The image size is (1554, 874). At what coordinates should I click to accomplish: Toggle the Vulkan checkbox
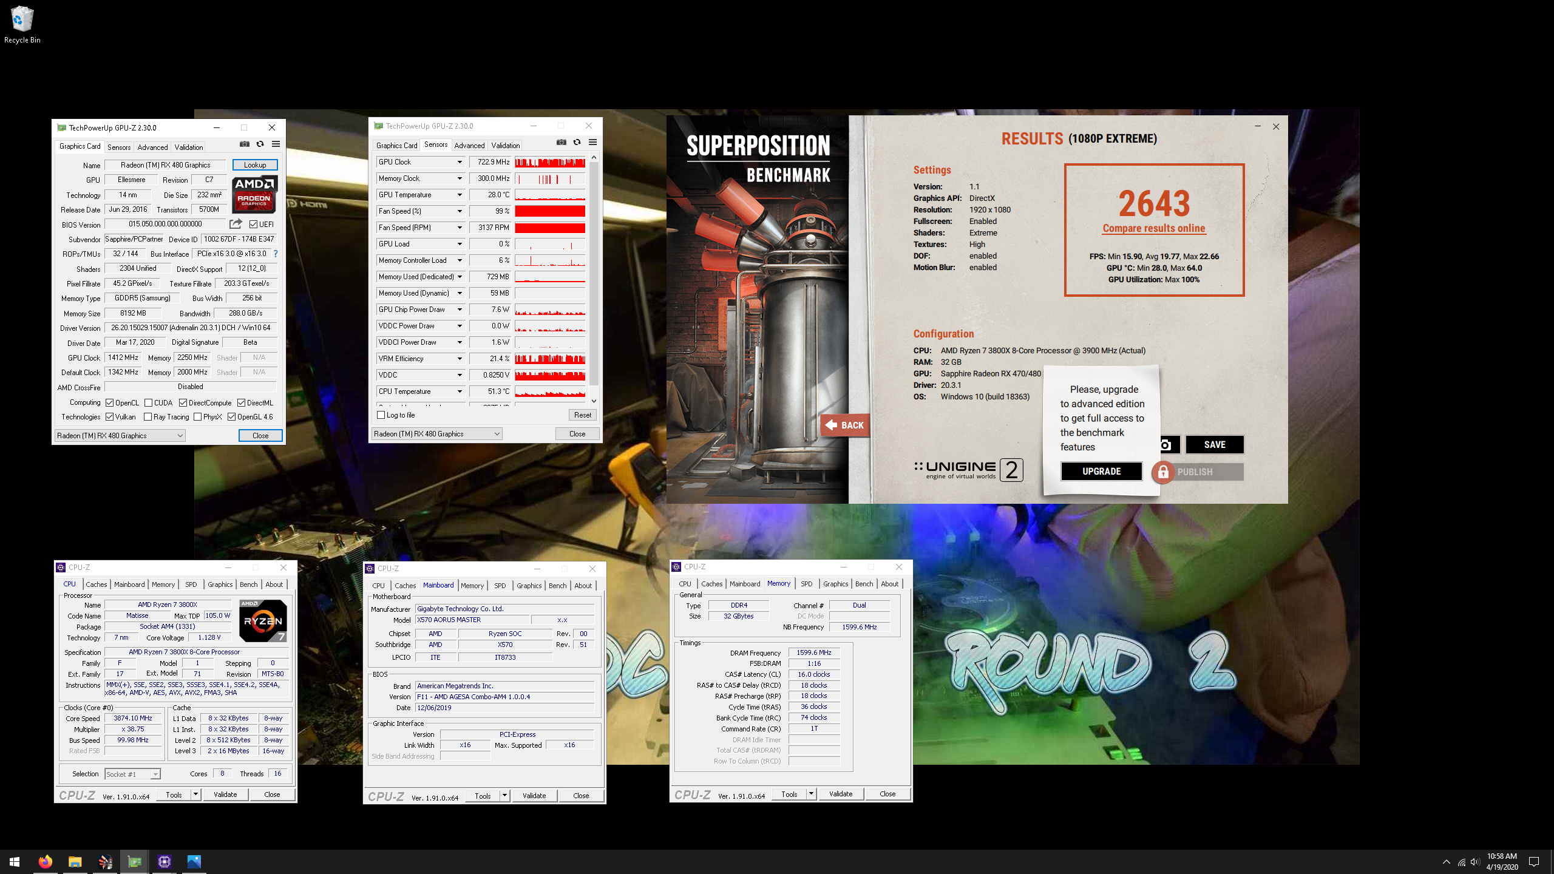(x=109, y=416)
